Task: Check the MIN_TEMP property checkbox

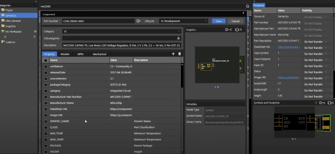Action: pos(46,134)
